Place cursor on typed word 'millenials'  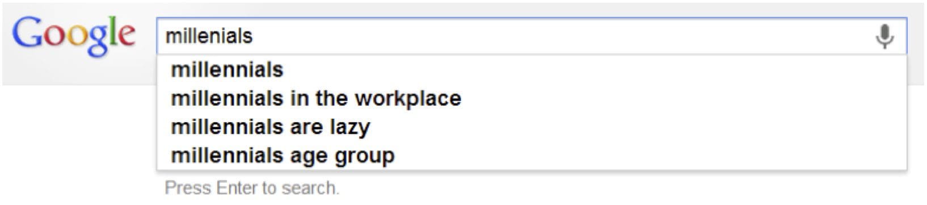209,36
